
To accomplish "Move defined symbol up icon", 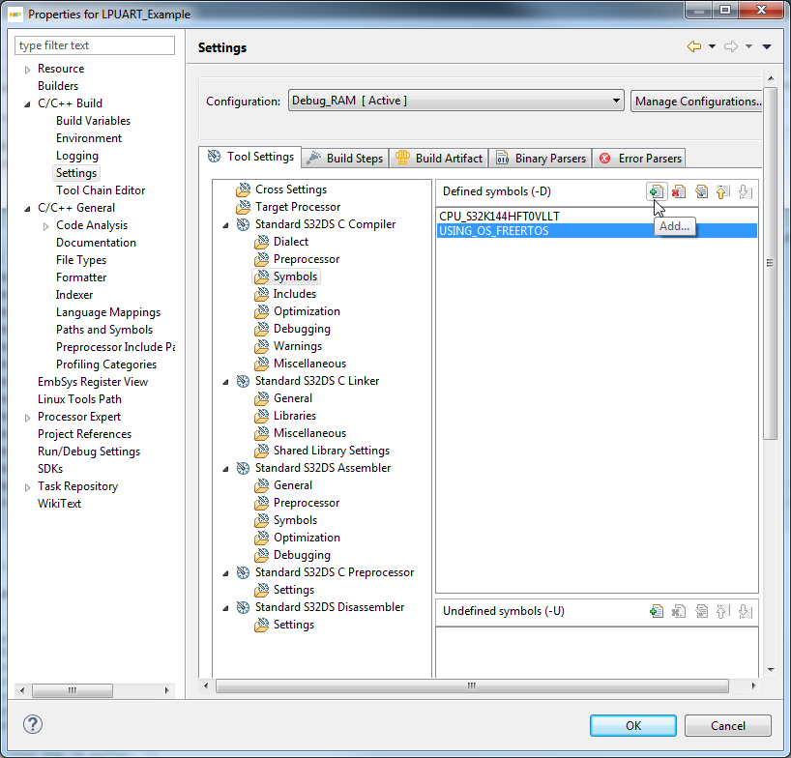I will coord(723,191).
